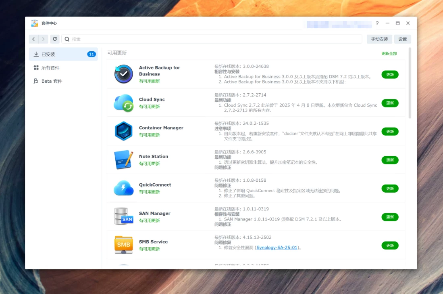Click version text 3.0.0-24638
Image resolution: width=443 pixels, height=294 pixels.
[x=256, y=66]
